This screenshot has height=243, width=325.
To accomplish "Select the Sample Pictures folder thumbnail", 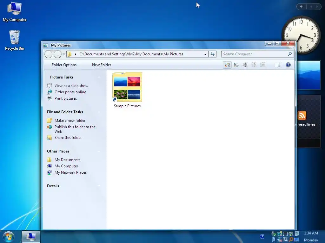I will tap(127, 87).
